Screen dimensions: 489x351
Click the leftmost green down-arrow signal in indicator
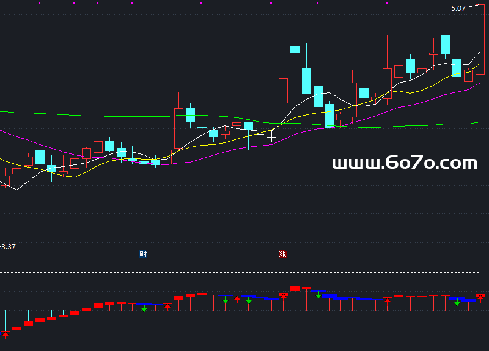(144, 308)
